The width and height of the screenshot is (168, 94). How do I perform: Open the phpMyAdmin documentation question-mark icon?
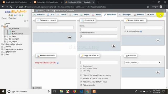[x=15, y=15]
